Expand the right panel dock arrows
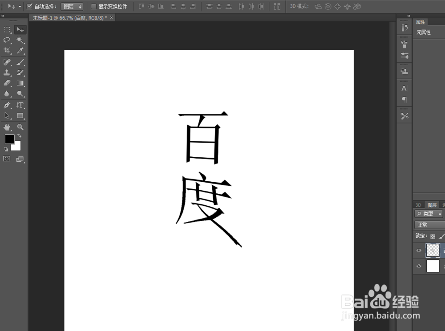 coord(409,16)
